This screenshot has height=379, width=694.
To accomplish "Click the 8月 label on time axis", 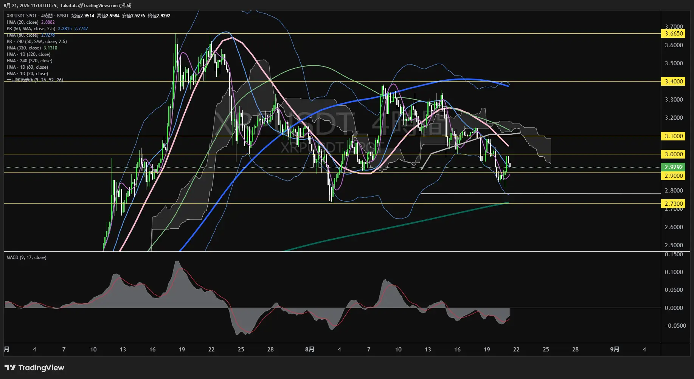I will point(310,350).
